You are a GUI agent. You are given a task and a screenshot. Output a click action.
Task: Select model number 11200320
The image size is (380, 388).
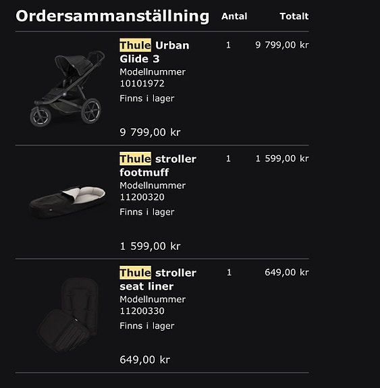[142, 197]
